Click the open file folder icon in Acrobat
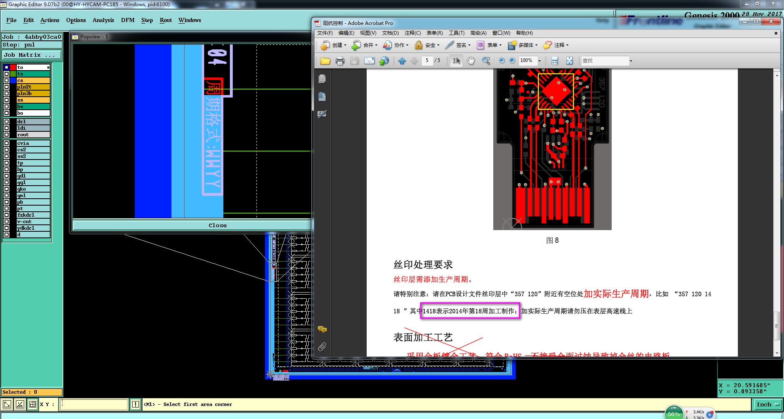 tap(325, 61)
